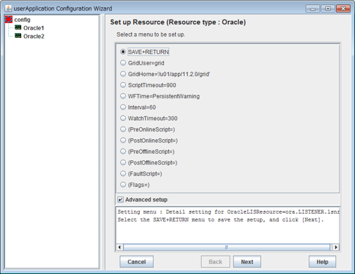This screenshot has width=355, height=274.
Task: Click the Oracle1 resource icon
Action: click(x=18, y=27)
